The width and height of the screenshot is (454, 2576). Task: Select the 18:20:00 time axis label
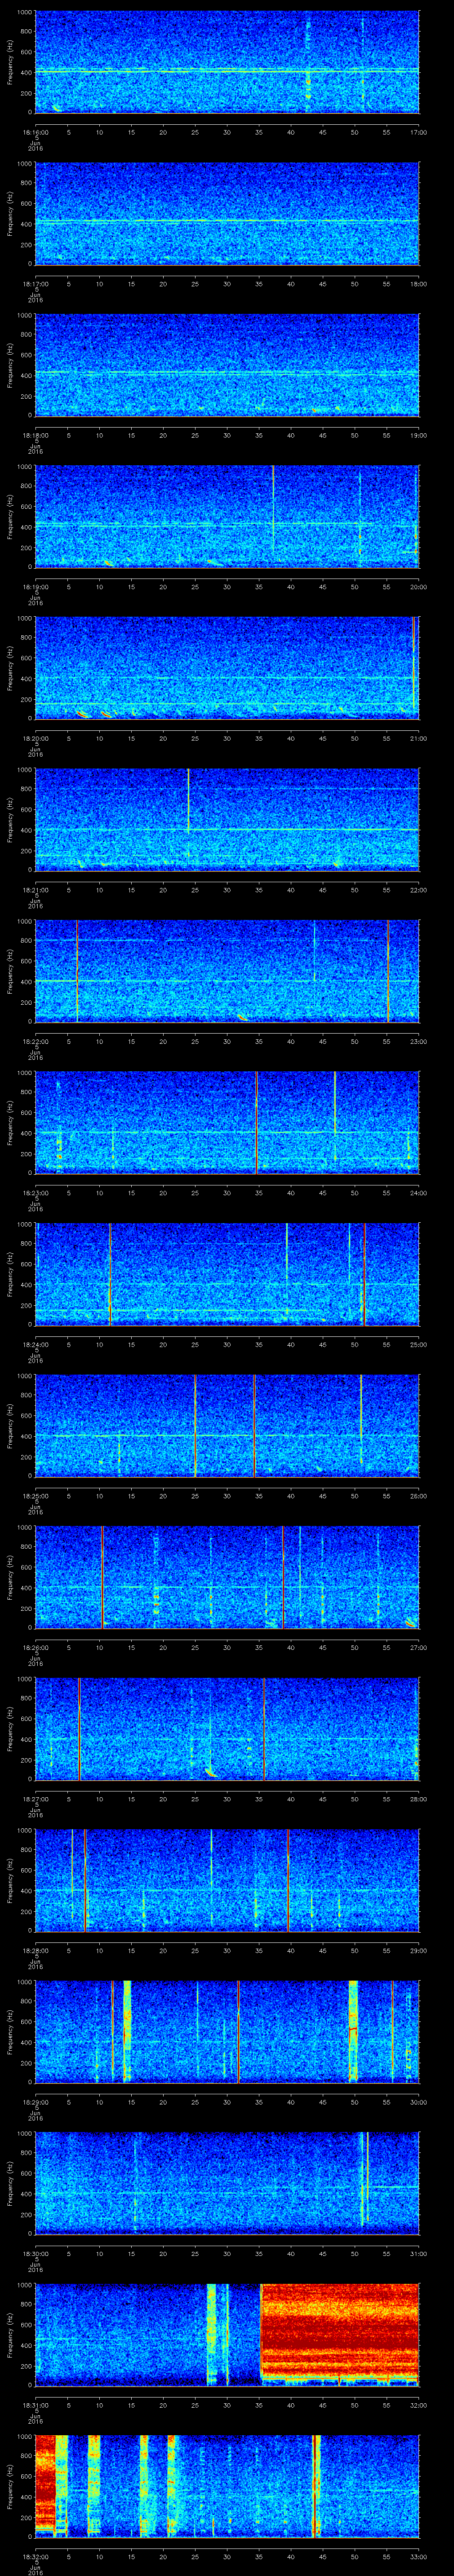pos(35,738)
